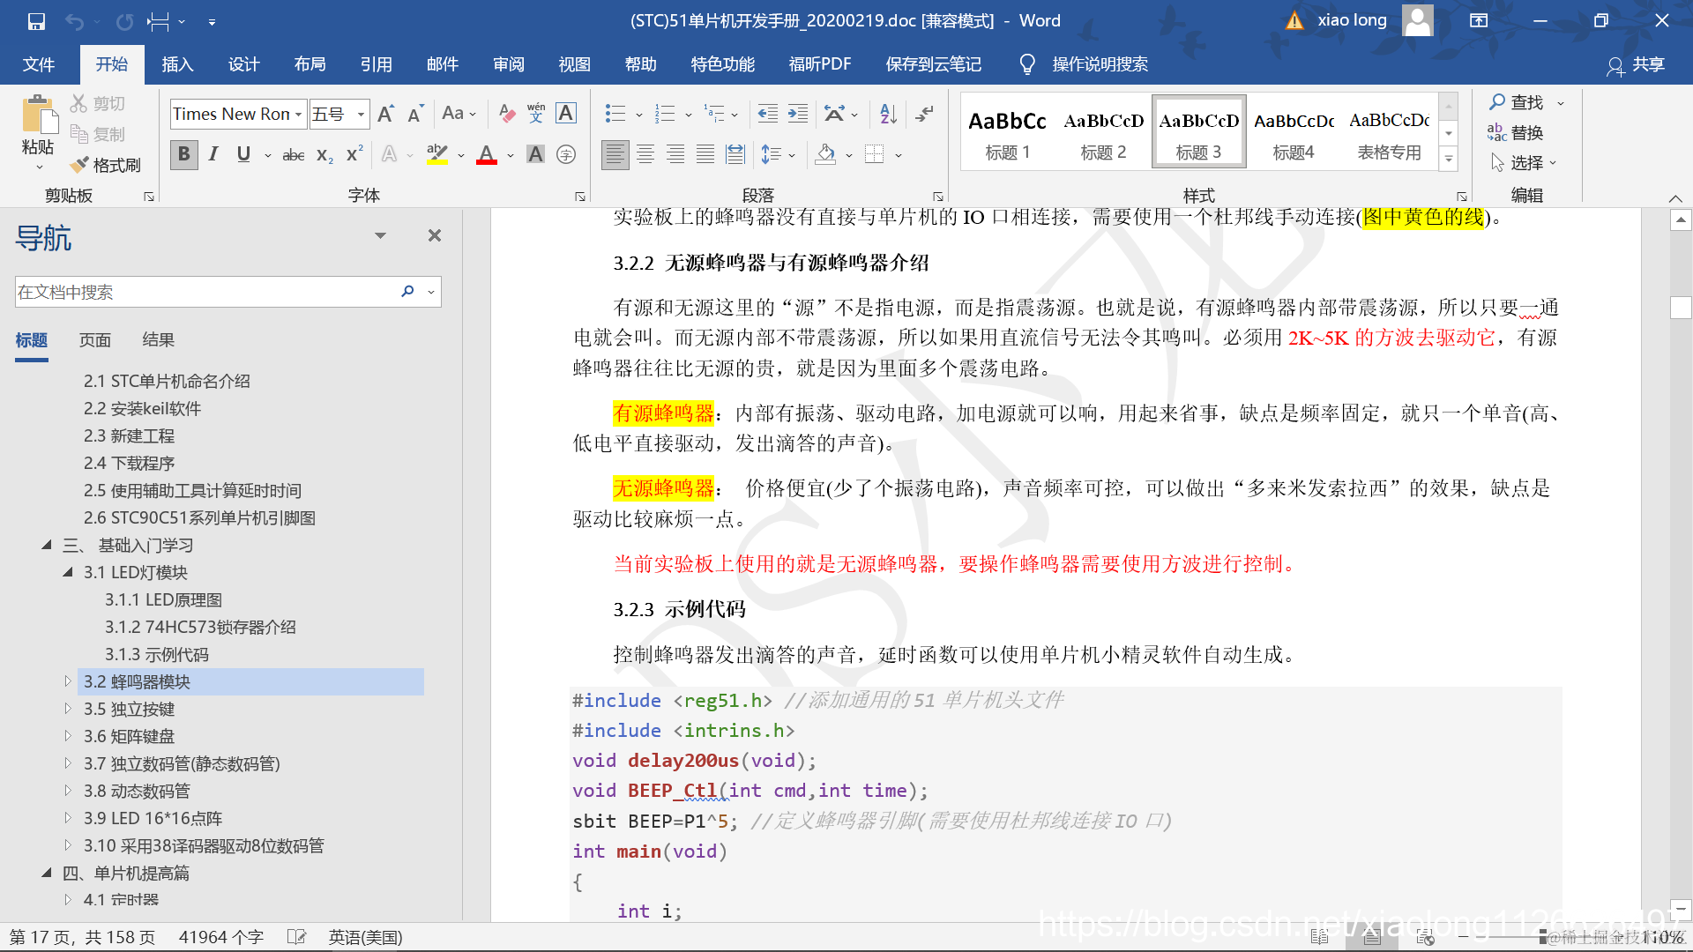Toggle Superscript formatting
The image size is (1693, 952).
tap(354, 154)
